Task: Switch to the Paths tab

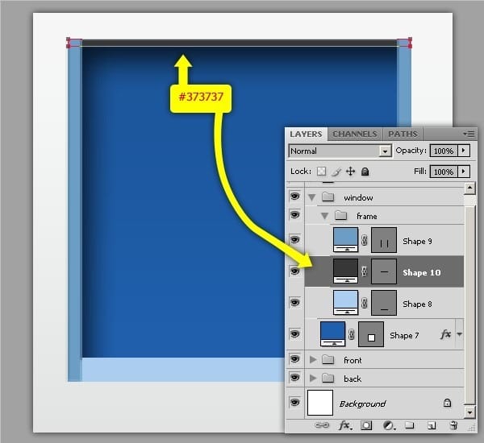Action: tap(403, 134)
